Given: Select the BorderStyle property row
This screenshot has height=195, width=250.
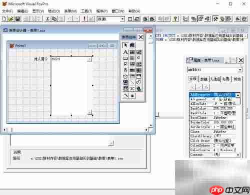Looking at the screenshot, I should 213,127.
